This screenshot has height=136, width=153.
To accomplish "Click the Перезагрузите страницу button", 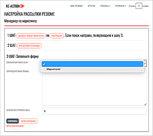I will click(x=29, y=46).
